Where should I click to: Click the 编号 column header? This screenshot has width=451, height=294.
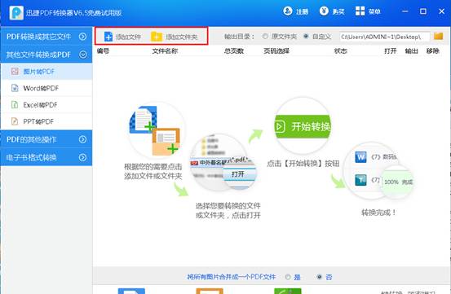pos(103,51)
